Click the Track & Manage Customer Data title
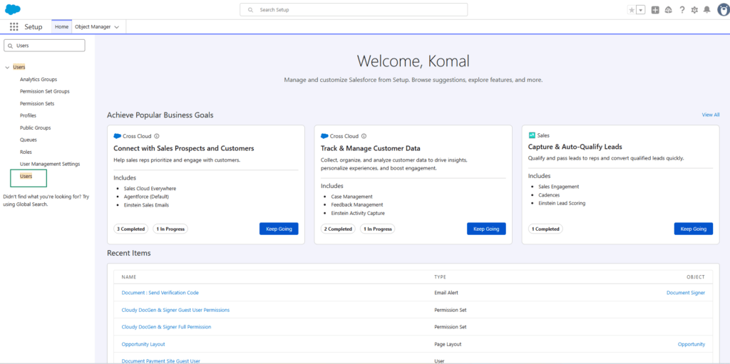 371,148
